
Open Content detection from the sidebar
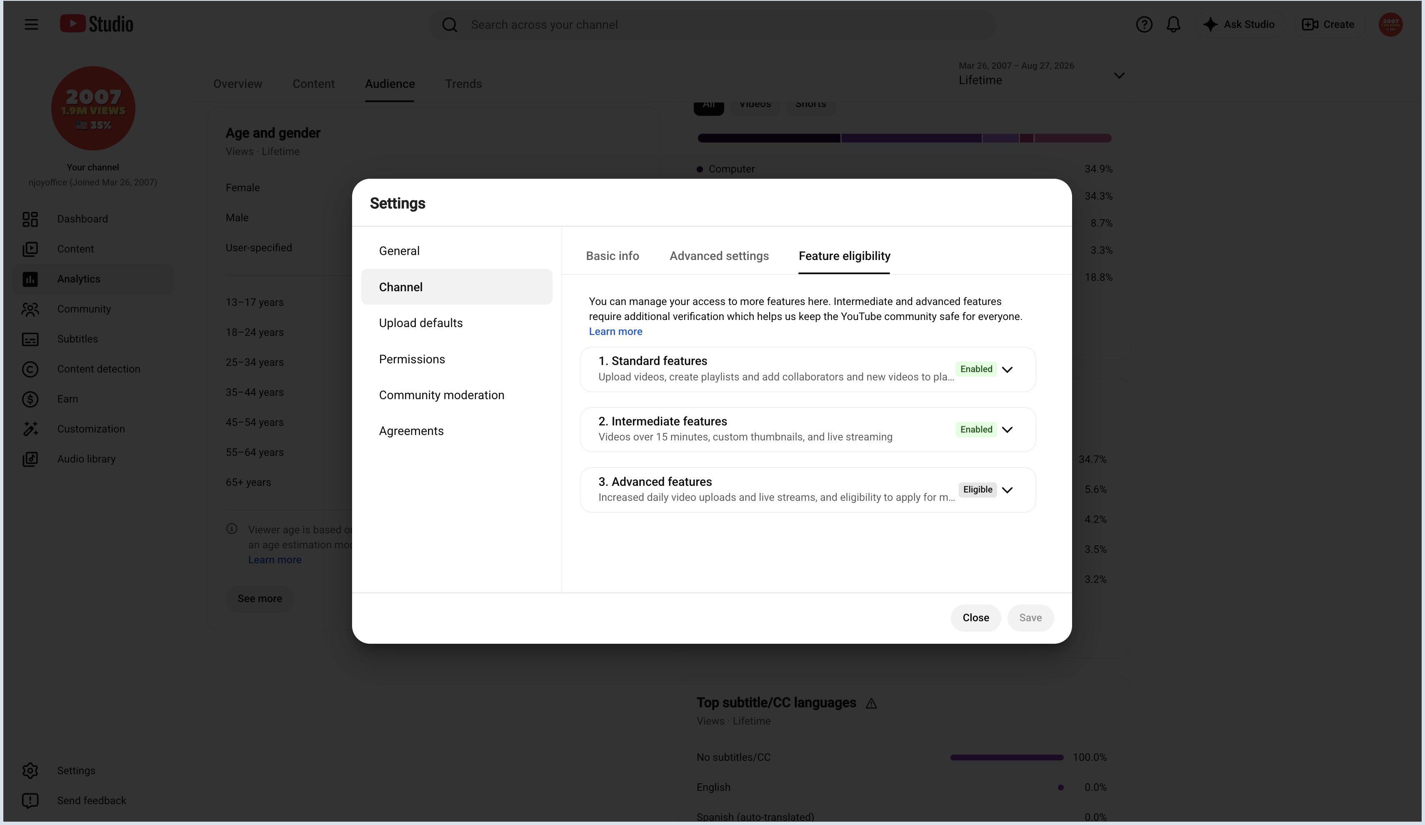coord(93,369)
